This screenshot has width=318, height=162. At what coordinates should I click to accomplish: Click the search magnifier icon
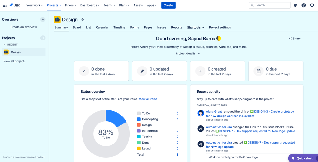point(252,5)
